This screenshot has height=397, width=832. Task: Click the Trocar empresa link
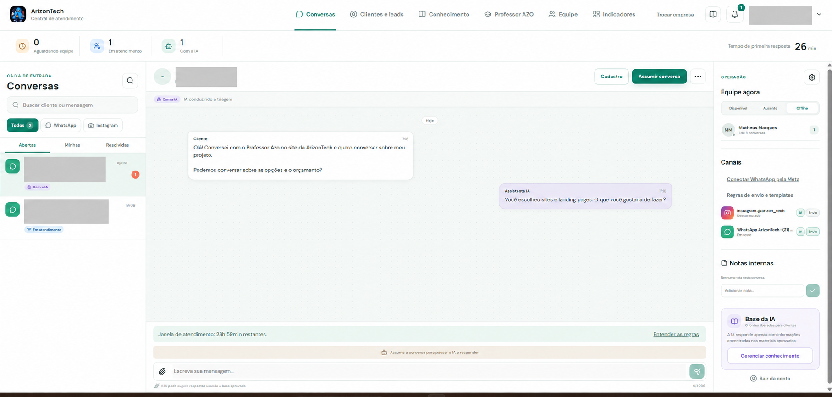tap(675, 15)
